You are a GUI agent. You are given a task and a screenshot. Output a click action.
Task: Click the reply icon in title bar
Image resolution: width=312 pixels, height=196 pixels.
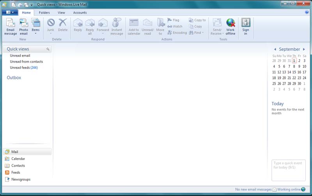click(20, 5)
